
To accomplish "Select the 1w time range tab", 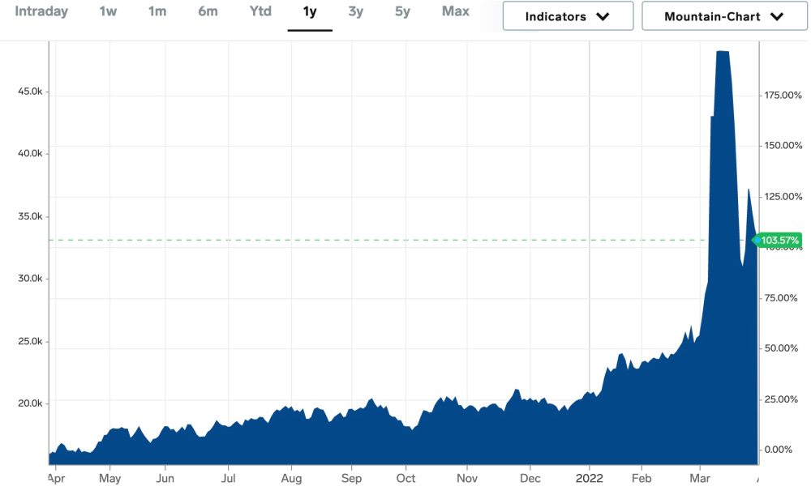I will 108,12.
